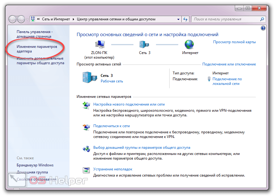Select the "Сеть и Интернет" breadcrumb
The width and height of the screenshot is (274, 196).
tap(56, 19)
